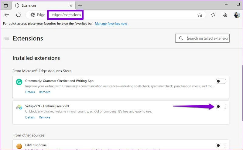Click the 'Installed extensions' heading
243x150 pixels.
click(x=36, y=58)
